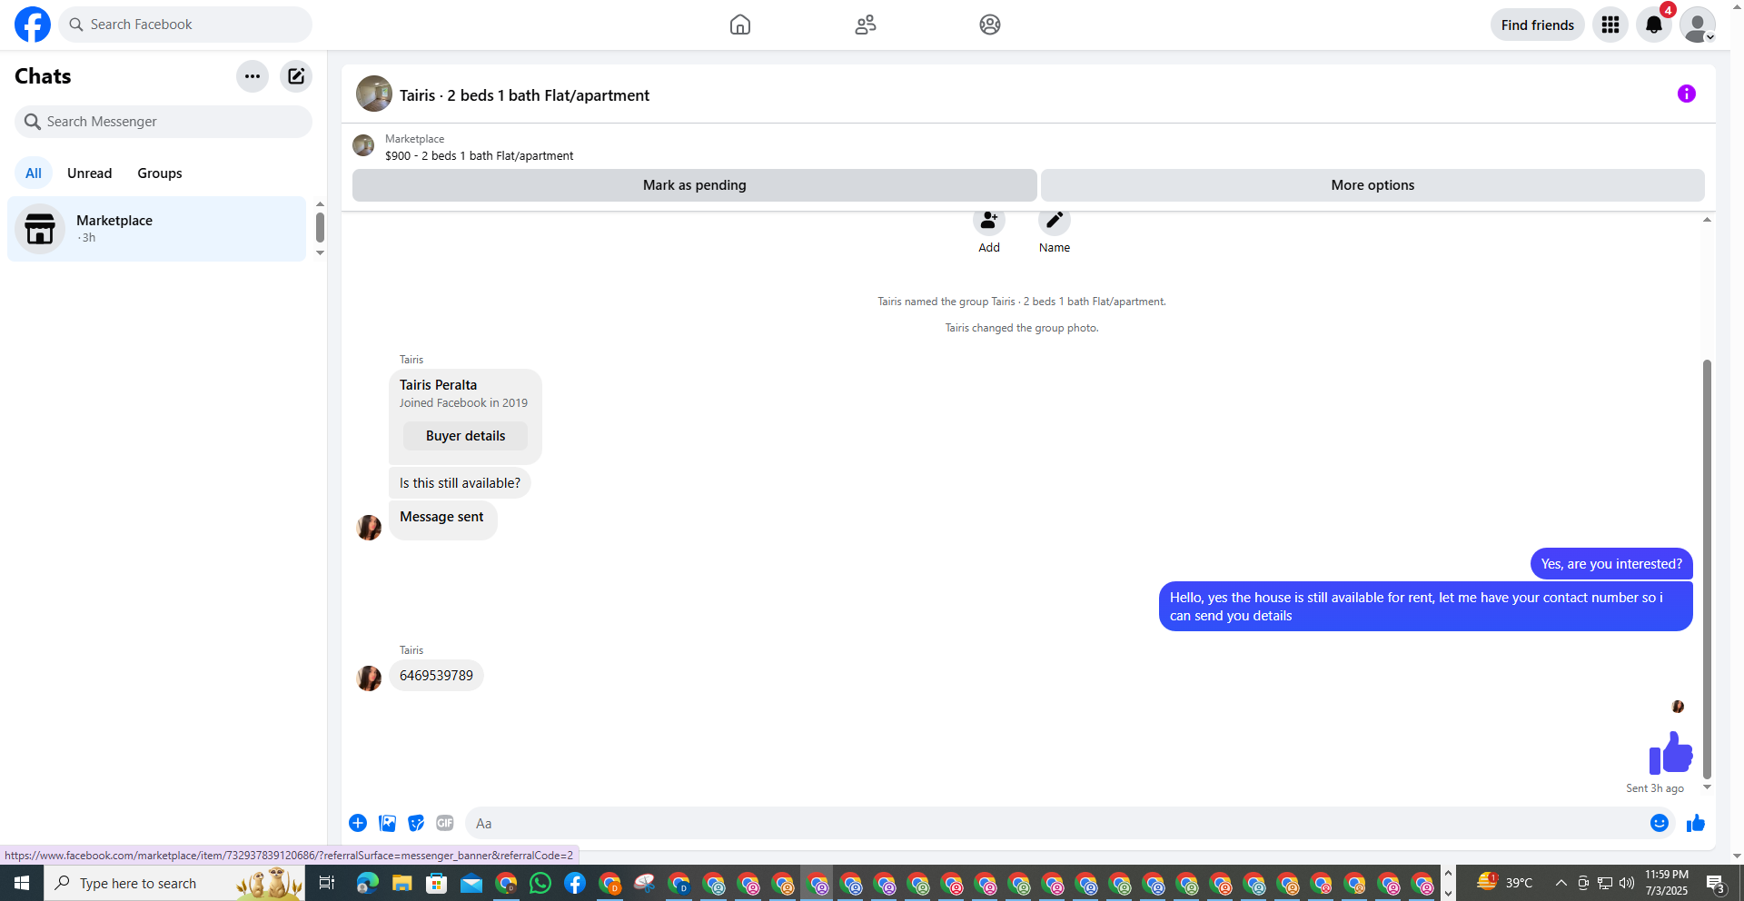Image resolution: width=1744 pixels, height=901 pixels.
Task: Click More options button
Action: coord(1372,185)
